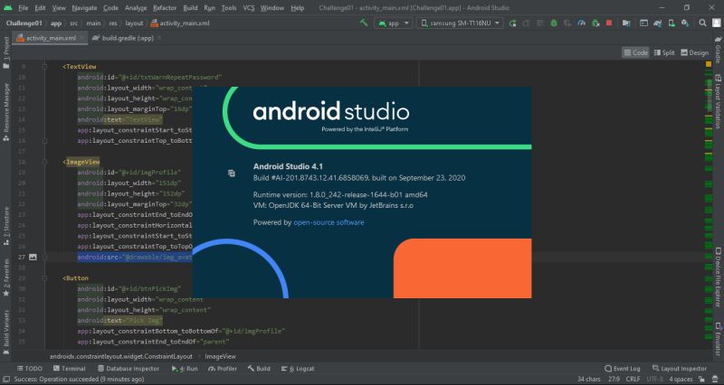Toggle the Build Variants sidebar panel

(6, 331)
